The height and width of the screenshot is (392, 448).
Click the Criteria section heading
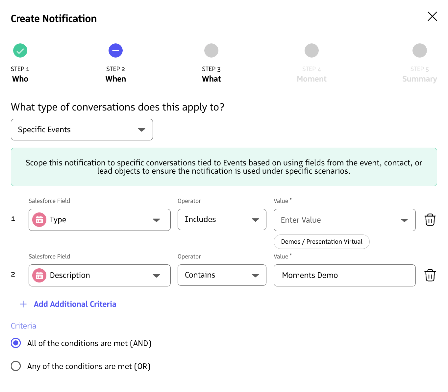[23, 326]
